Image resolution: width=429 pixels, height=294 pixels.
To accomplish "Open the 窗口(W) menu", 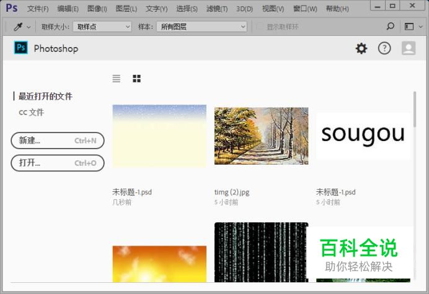I will coord(305,9).
